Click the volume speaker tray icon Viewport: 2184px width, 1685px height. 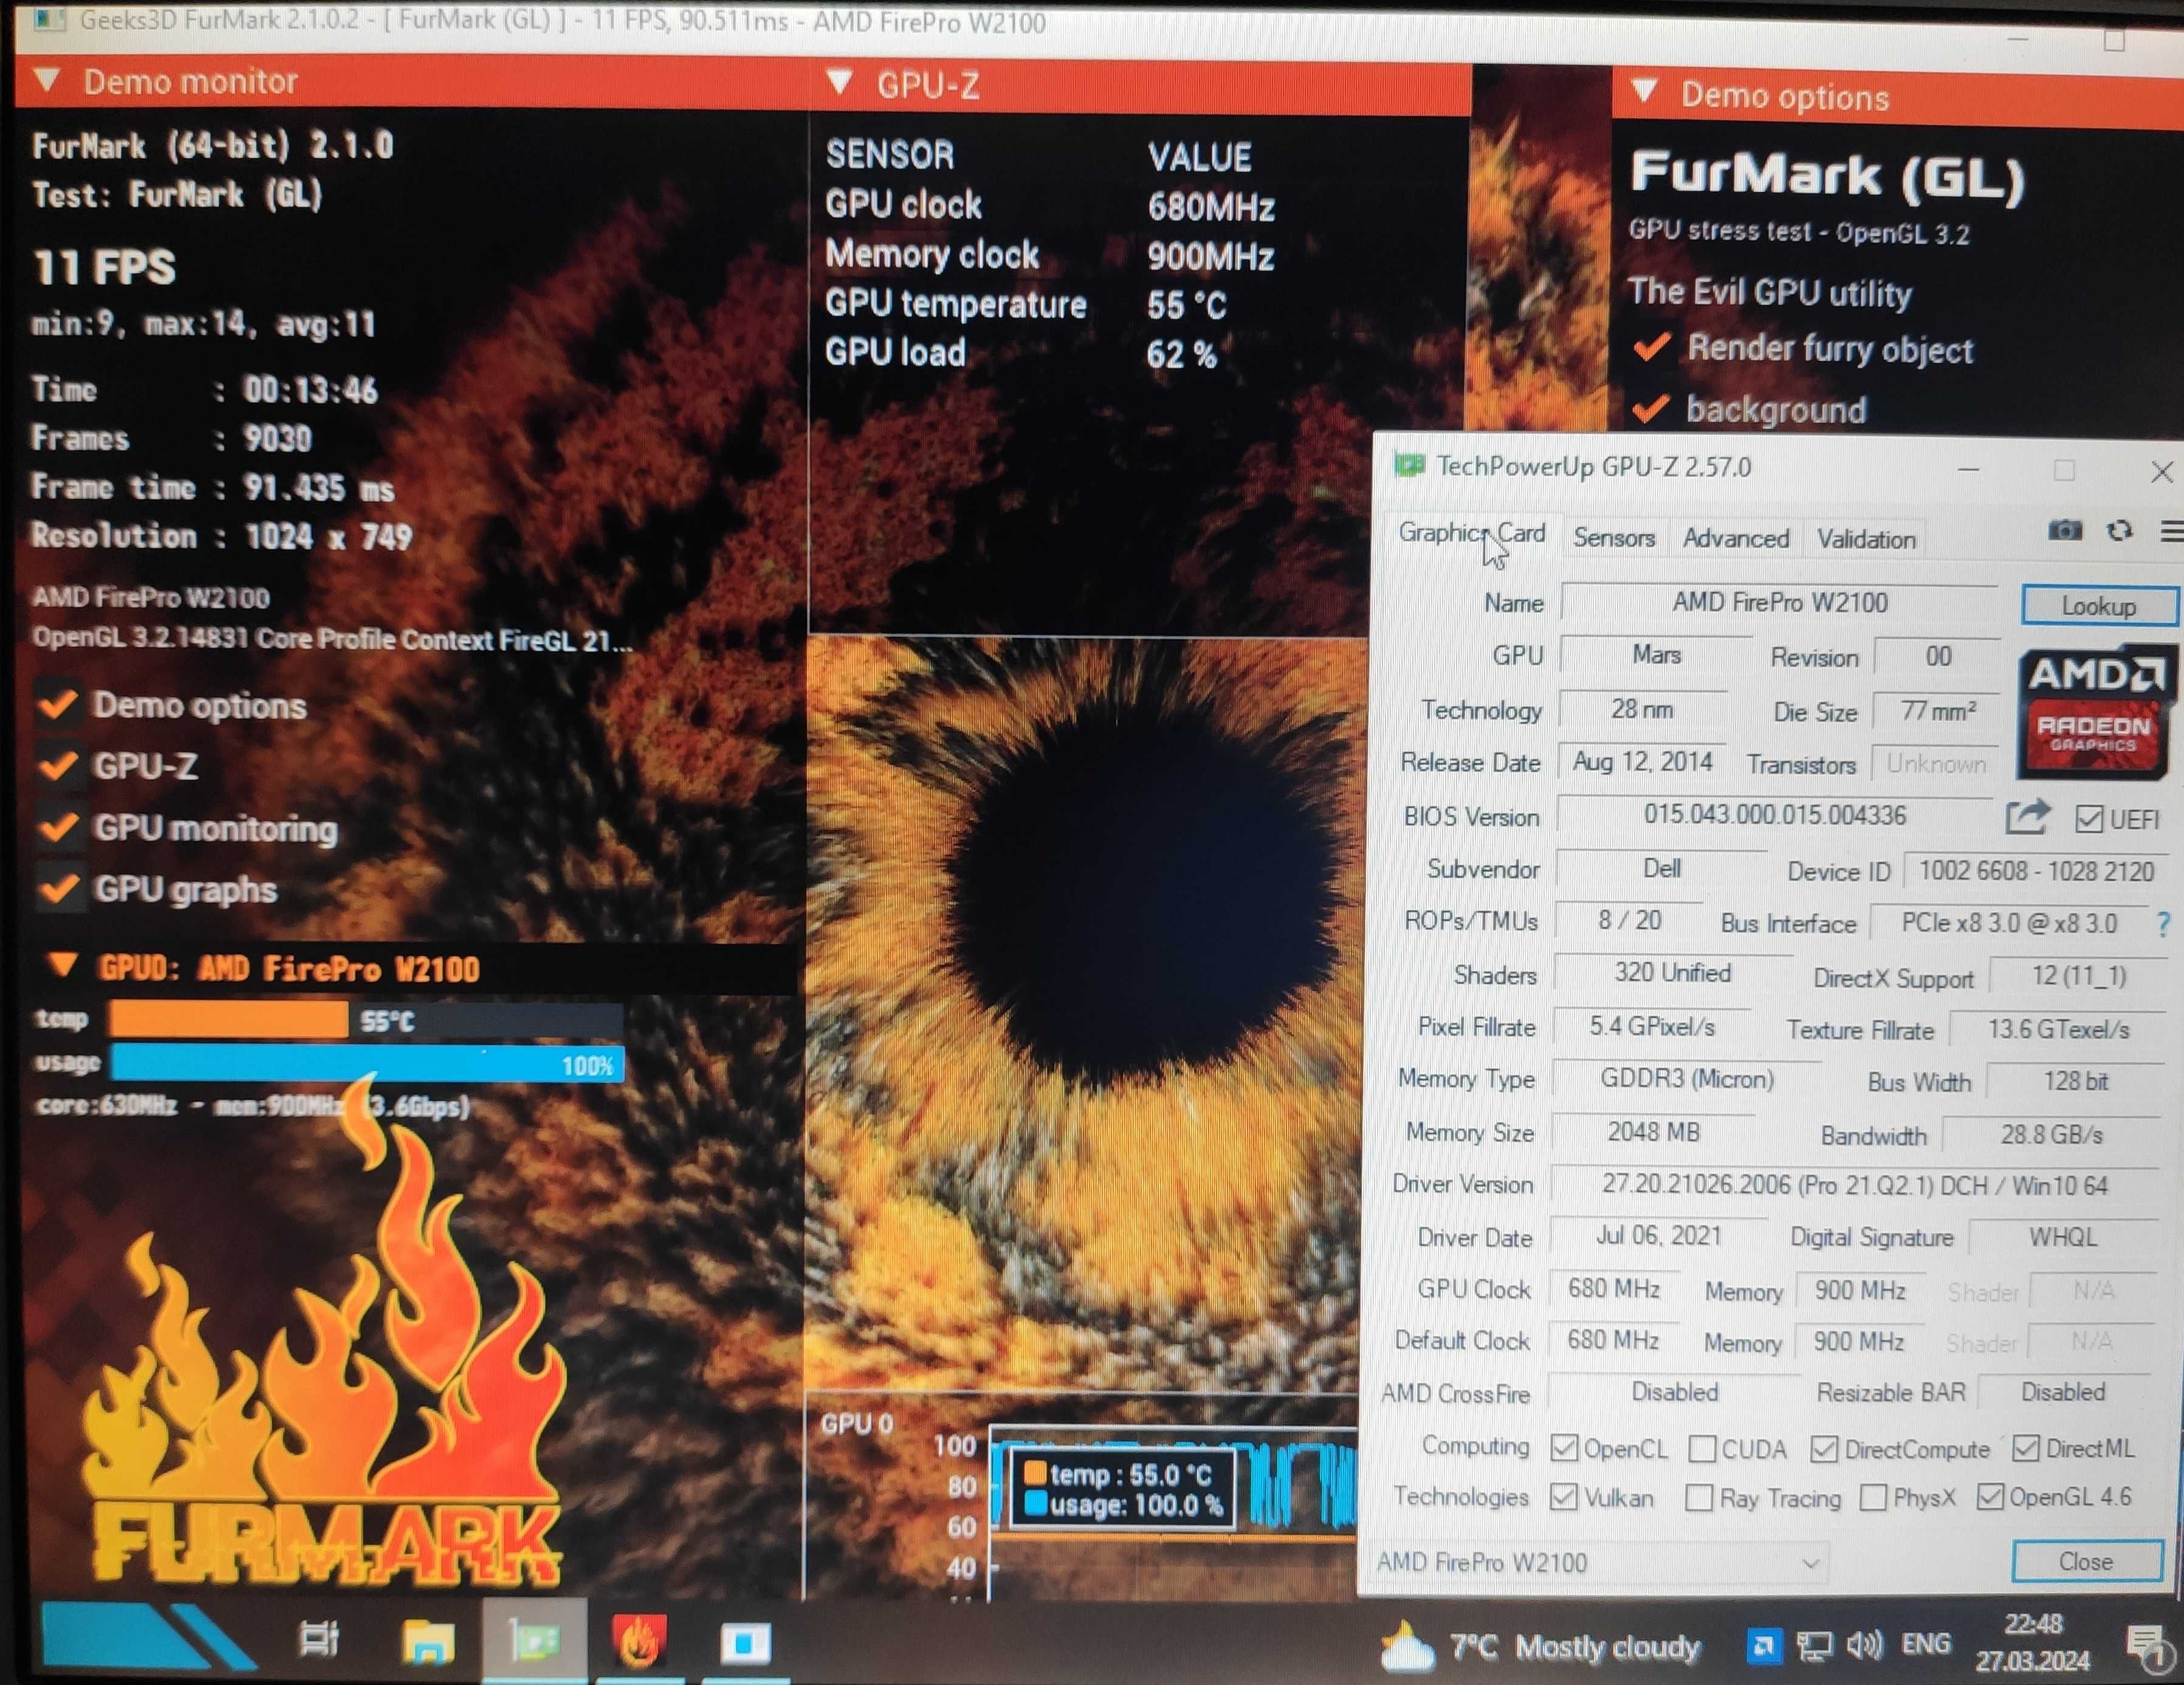[1864, 1644]
